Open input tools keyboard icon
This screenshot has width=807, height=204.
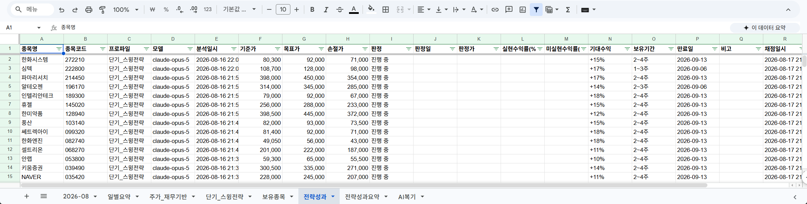click(x=585, y=10)
